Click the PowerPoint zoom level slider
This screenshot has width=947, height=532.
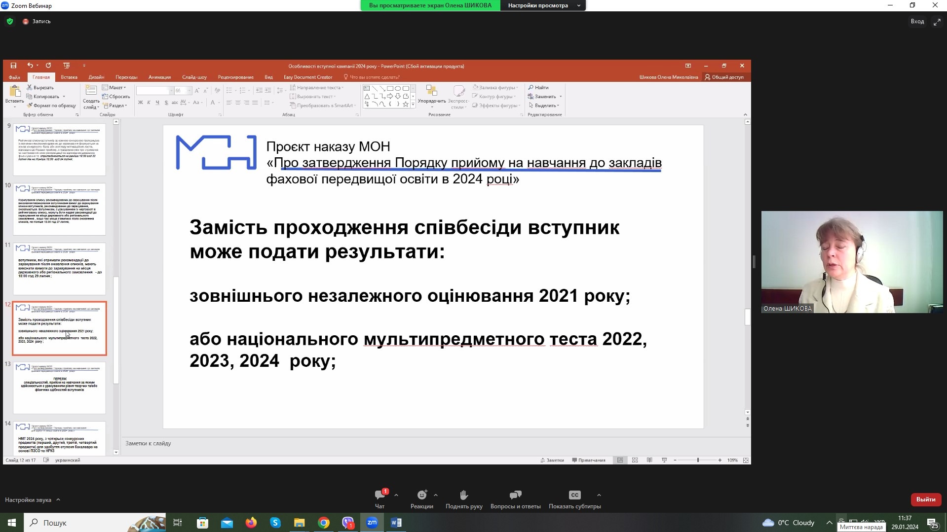tap(698, 460)
